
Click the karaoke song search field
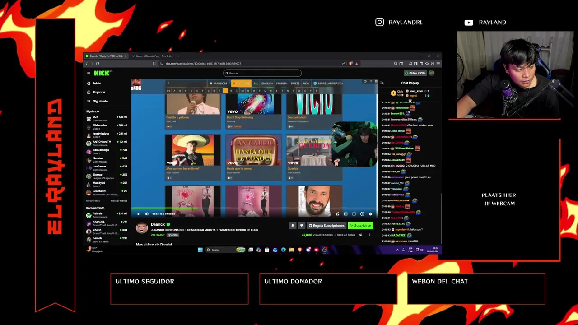point(186,84)
